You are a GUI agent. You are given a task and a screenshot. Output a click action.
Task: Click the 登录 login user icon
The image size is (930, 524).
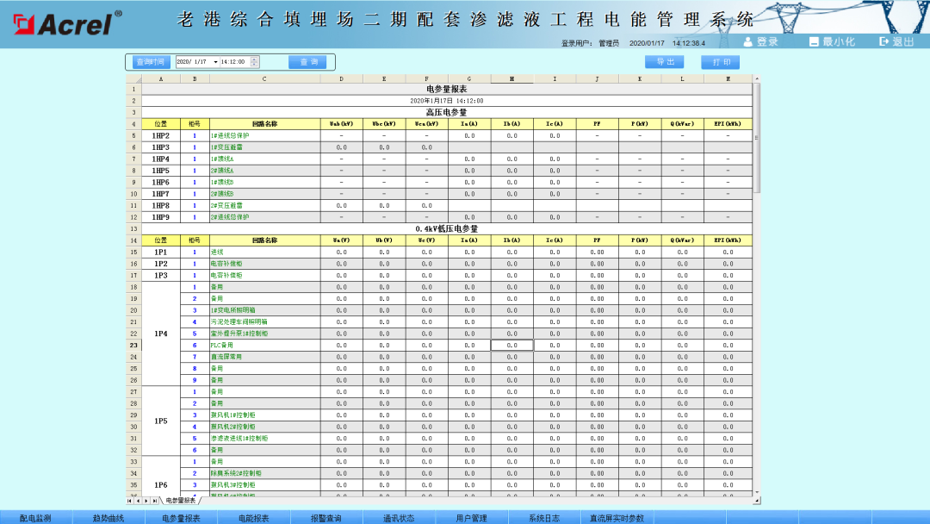748,41
